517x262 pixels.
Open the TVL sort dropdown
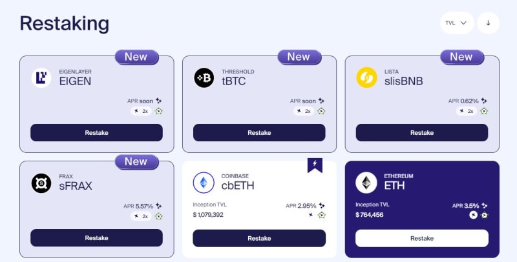pos(457,23)
